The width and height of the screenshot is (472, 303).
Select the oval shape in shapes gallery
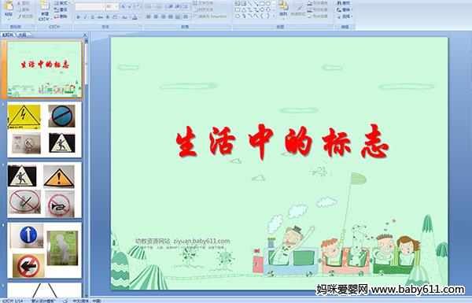pyautogui.click(x=268, y=4)
